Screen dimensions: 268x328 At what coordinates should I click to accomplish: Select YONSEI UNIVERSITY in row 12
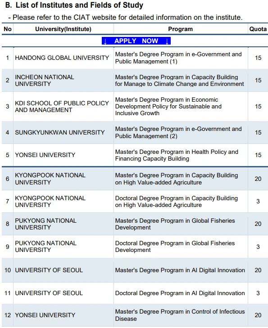[45, 315]
